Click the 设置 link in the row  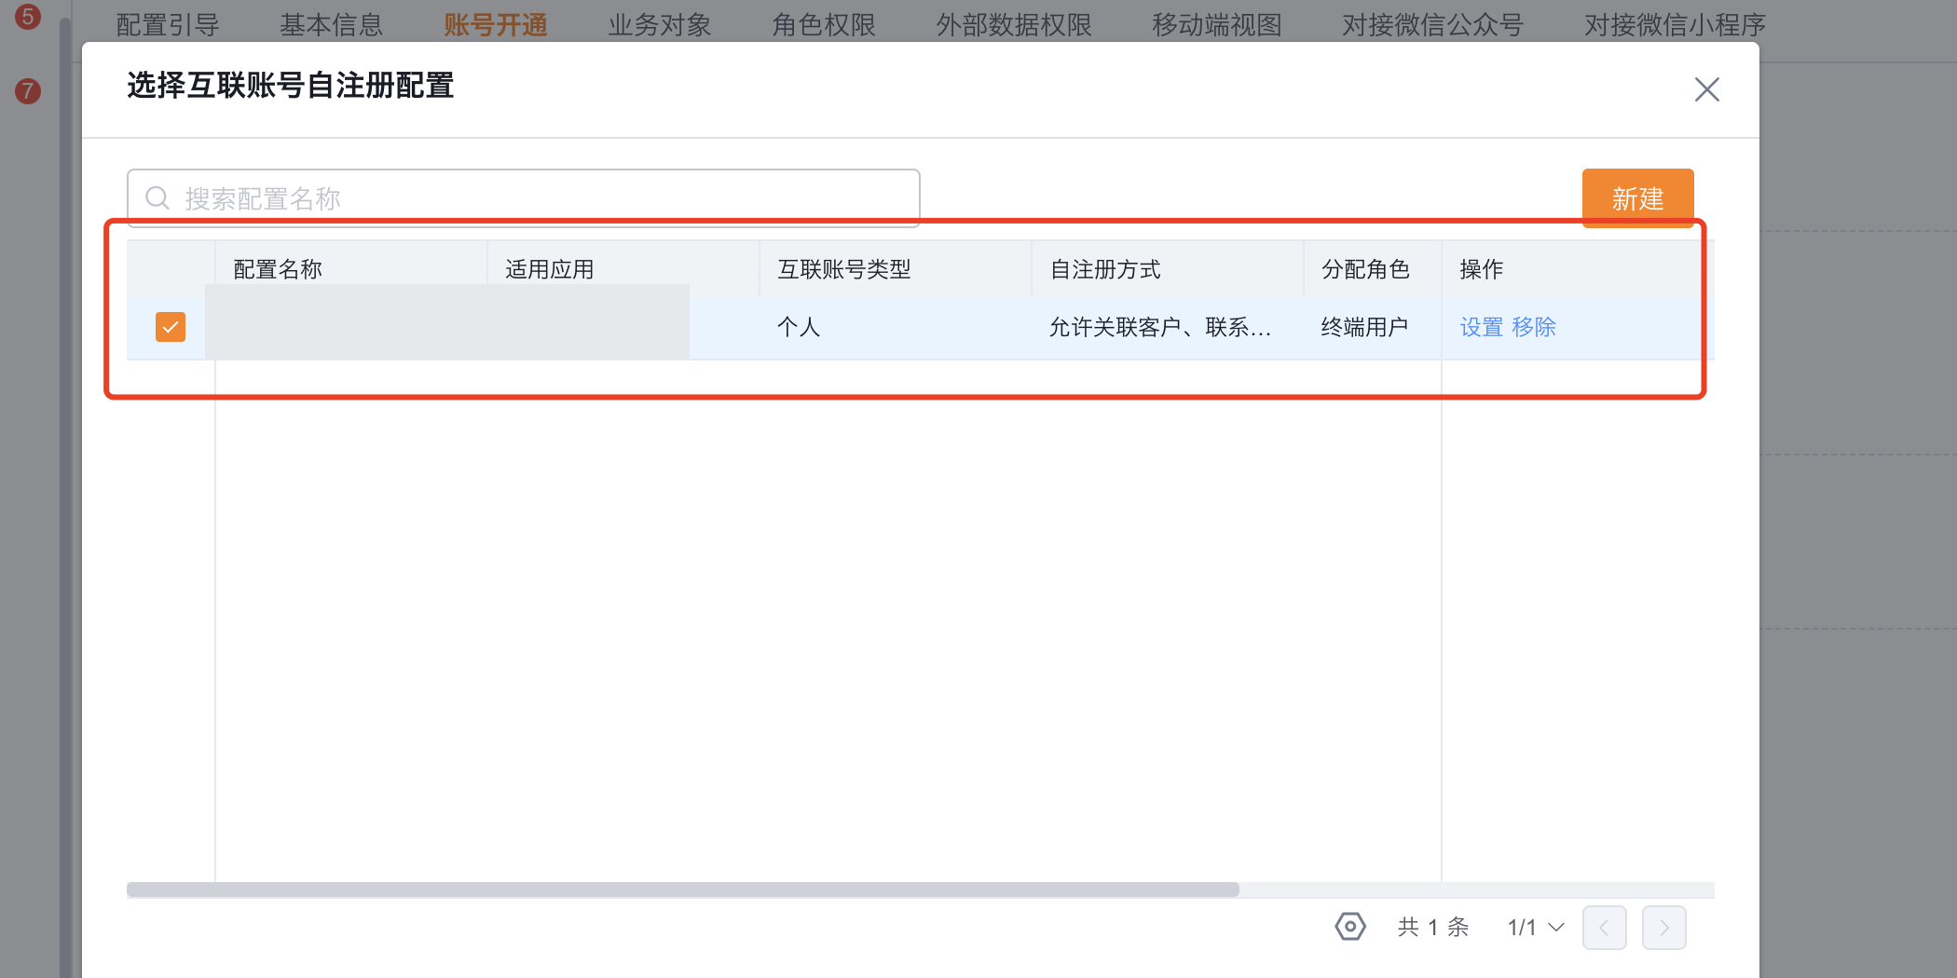point(1481,327)
